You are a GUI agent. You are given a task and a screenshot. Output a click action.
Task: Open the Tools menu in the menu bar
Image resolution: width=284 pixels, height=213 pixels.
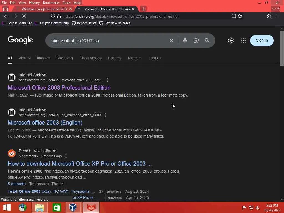pyautogui.click(x=67, y=3)
